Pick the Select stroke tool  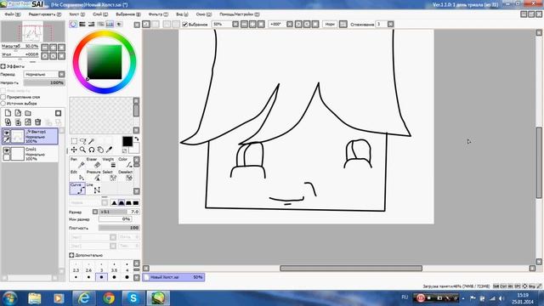109,175
